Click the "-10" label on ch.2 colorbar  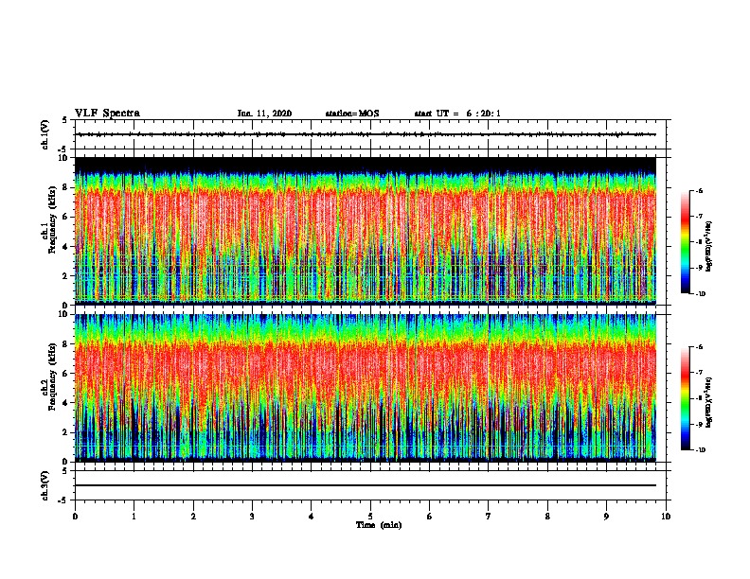coord(700,450)
